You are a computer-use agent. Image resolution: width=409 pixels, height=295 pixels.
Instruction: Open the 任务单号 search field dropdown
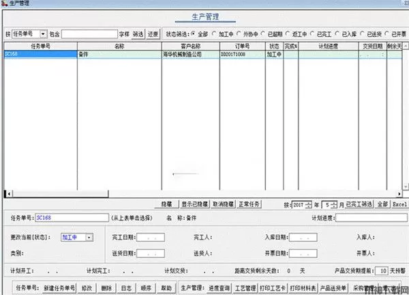click(43, 33)
